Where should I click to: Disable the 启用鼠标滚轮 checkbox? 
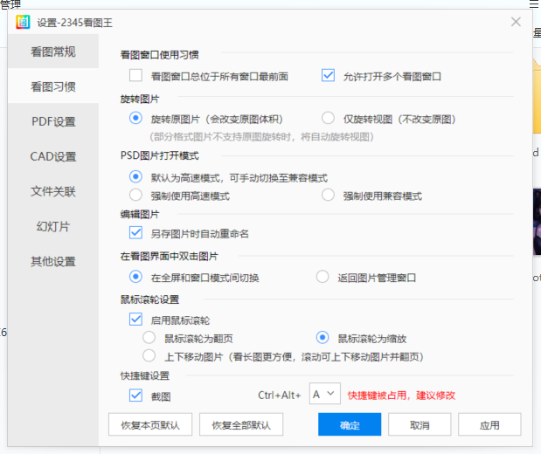[135, 320]
